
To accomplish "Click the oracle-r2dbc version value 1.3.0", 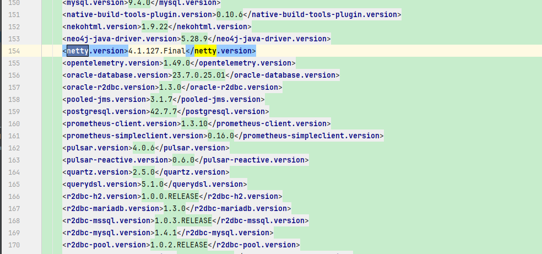I will (x=170, y=87).
